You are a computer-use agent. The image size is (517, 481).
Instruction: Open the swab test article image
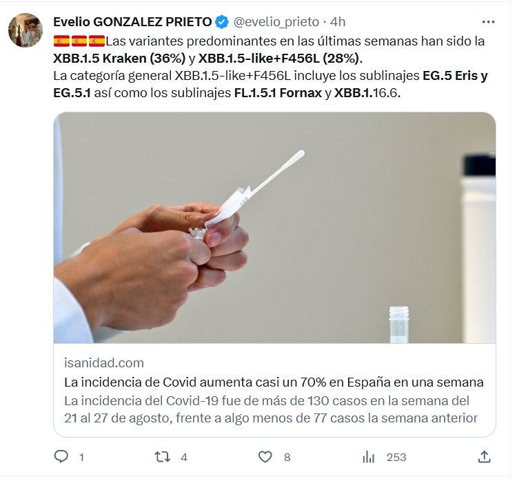tap(274, 228)
